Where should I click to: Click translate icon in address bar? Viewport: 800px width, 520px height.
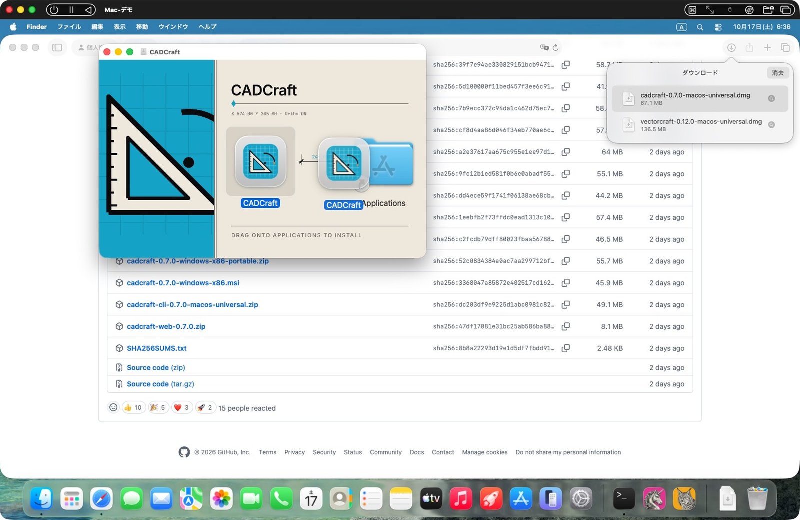coord(544,47)
